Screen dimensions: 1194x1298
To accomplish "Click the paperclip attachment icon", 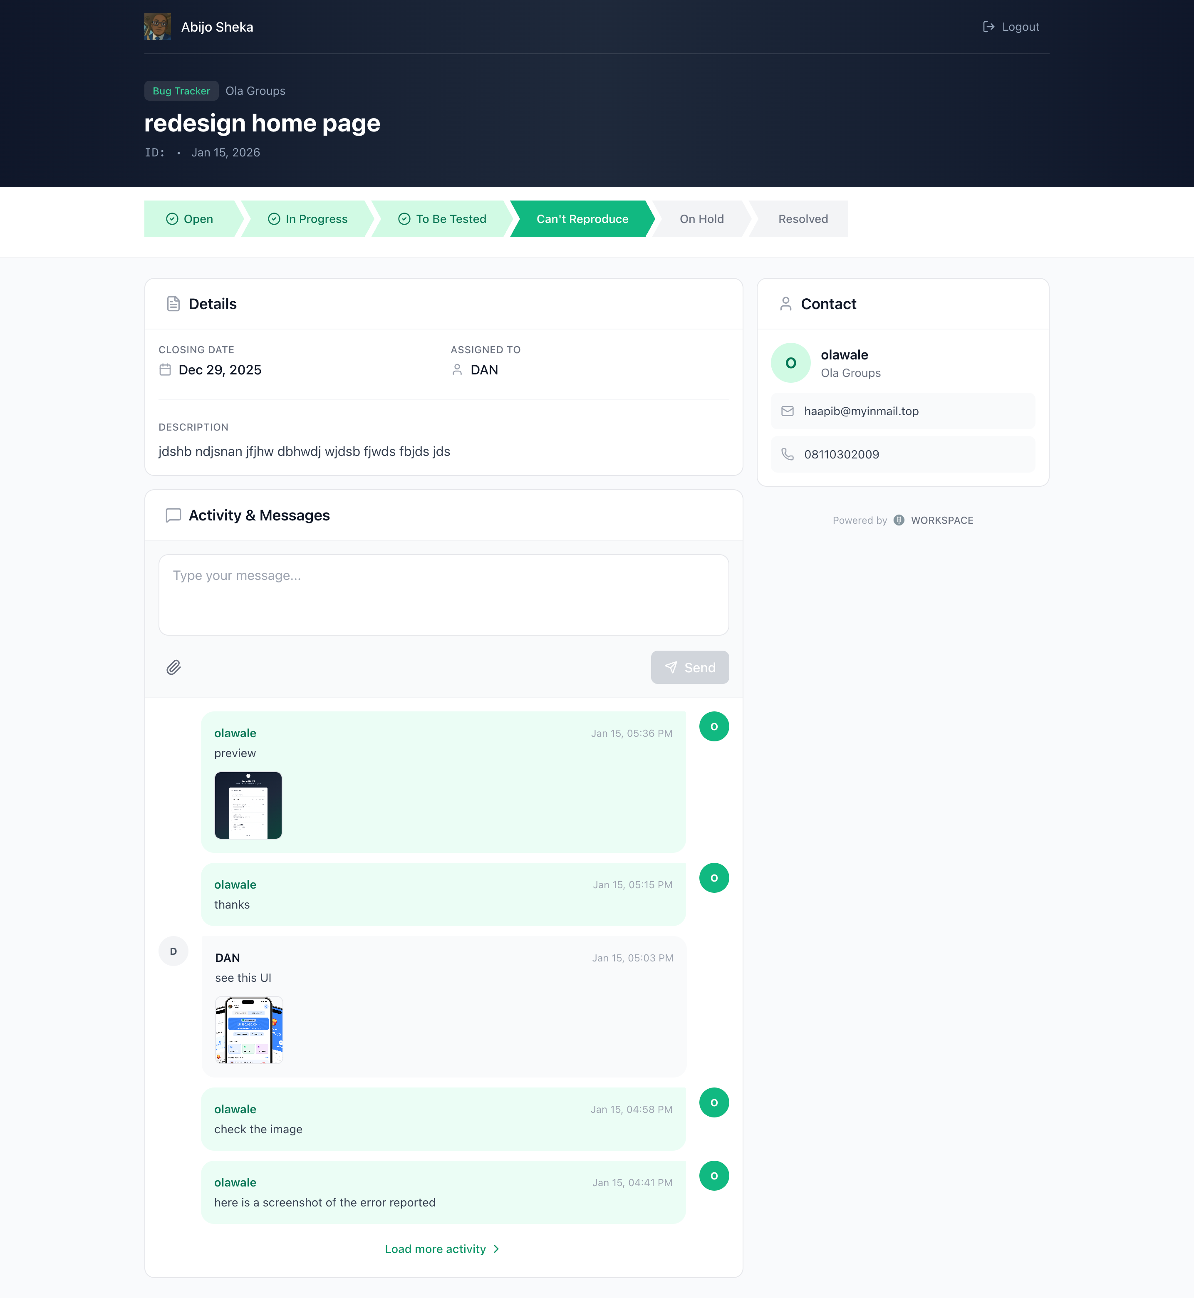I will 173,667.
